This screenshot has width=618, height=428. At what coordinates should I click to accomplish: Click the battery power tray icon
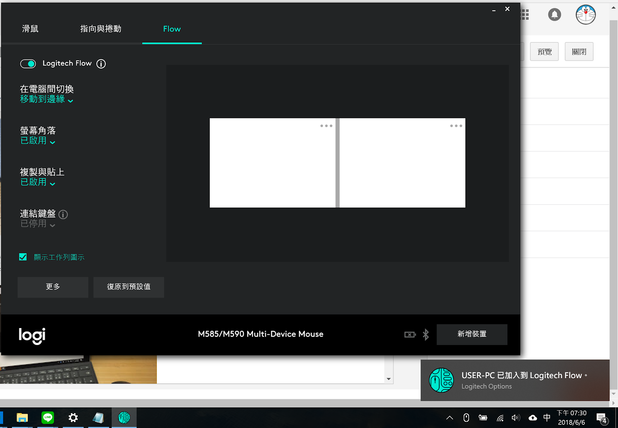coord(483,418)
